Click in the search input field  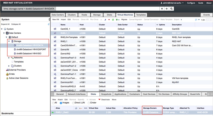click(108, 9)
